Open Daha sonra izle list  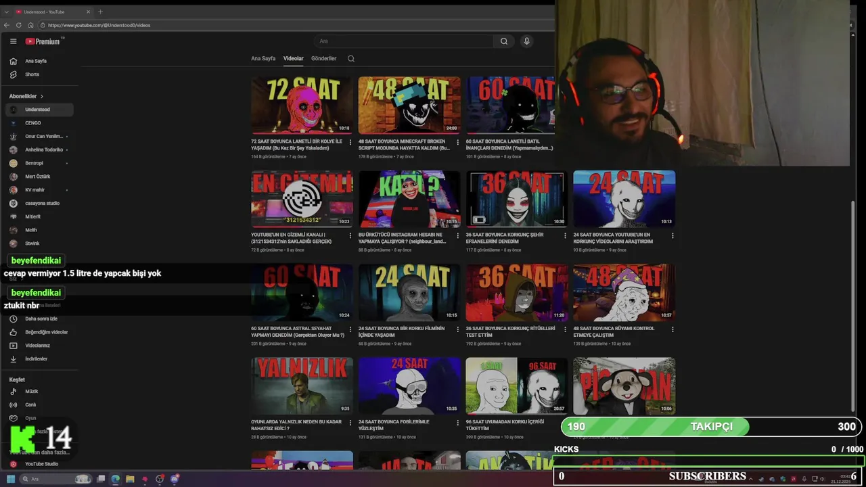point(41,319)
